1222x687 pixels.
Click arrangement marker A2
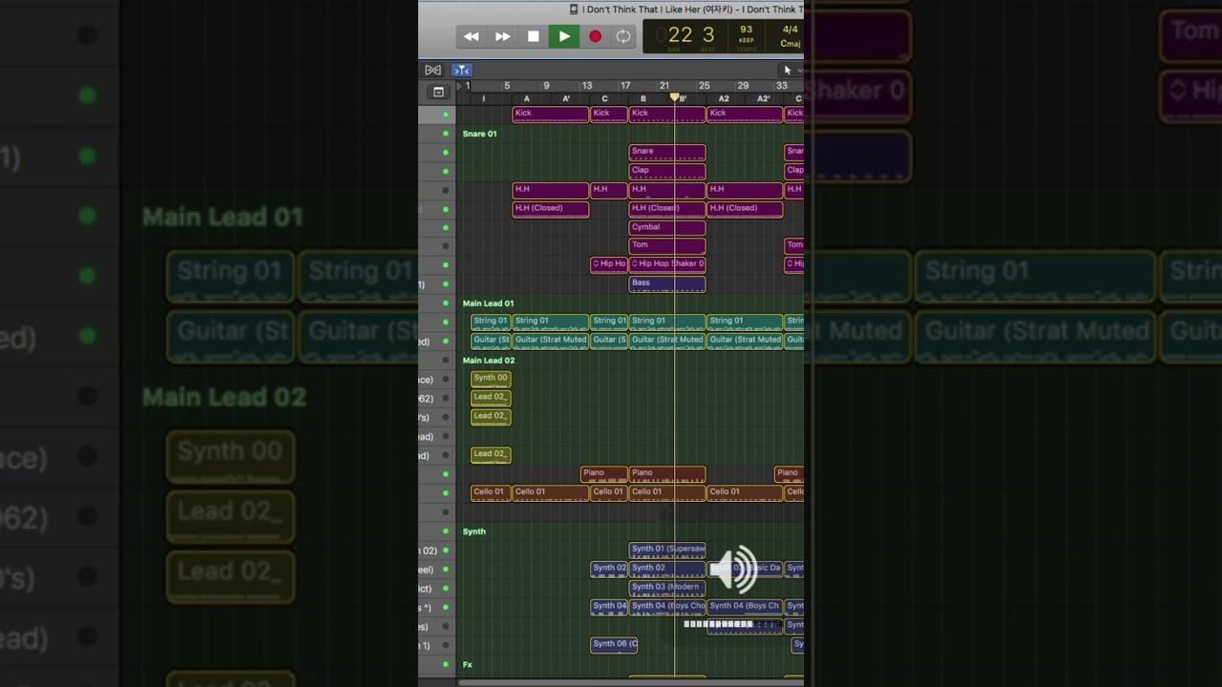click(724, 99)
